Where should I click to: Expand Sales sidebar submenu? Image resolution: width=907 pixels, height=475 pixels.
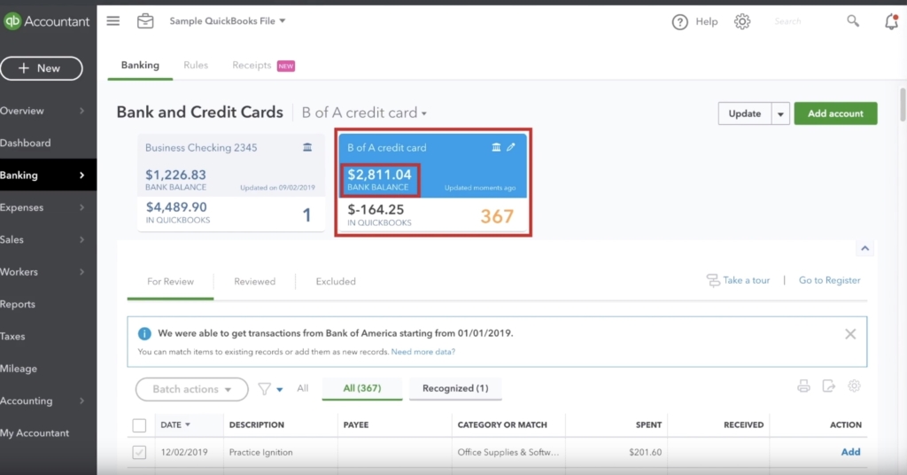[81, 239]
